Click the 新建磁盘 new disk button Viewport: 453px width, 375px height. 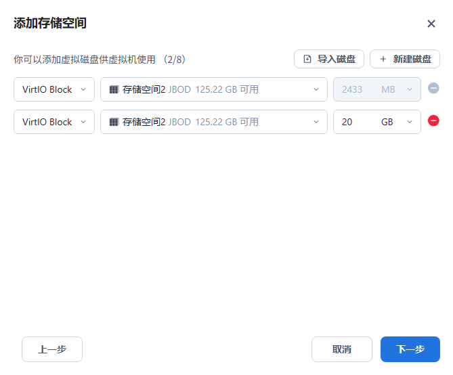(x=405, y=59)
